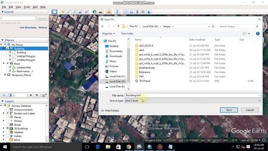Uncheck the Untitled Path checkbox
Viewport: 268px width, 151px height.
pyautogui.click(x=10, y=67)
